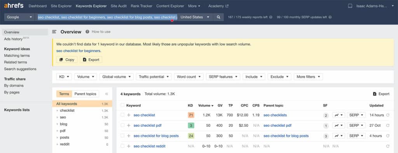
Task: Open the Traffic potential filter
Action: (154, 77)
